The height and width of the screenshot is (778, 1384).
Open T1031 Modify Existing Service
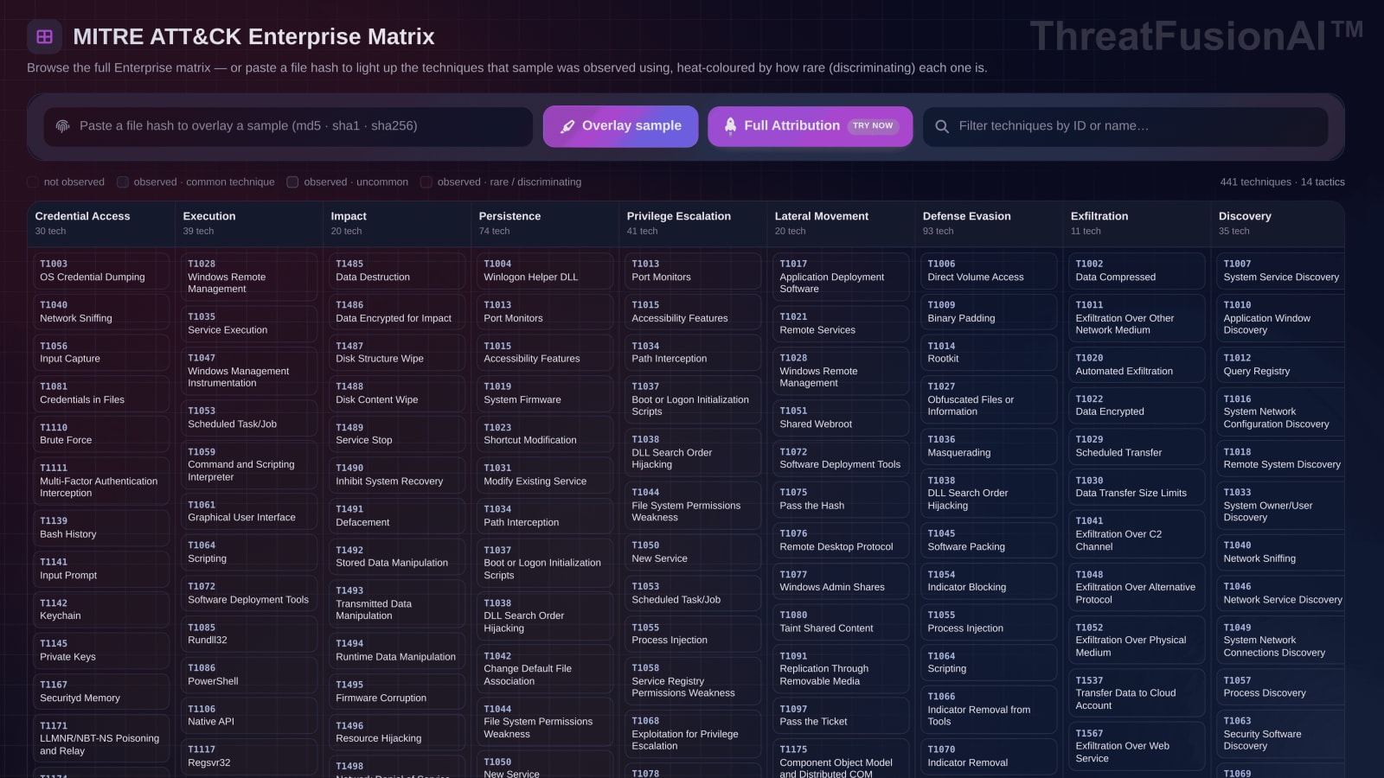[x=545, y=475]
